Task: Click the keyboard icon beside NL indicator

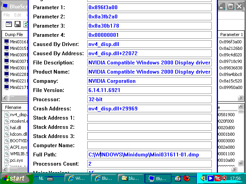Action: pyautogui.click(x=50, y=178)
